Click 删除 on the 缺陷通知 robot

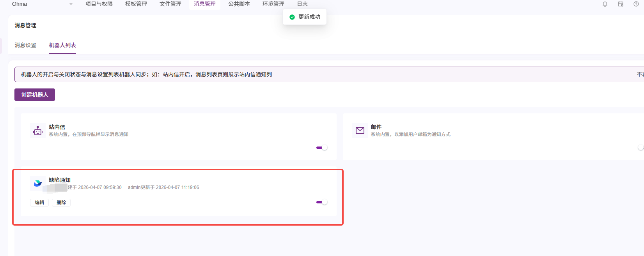pyautogui.click(x=61, y=203)
